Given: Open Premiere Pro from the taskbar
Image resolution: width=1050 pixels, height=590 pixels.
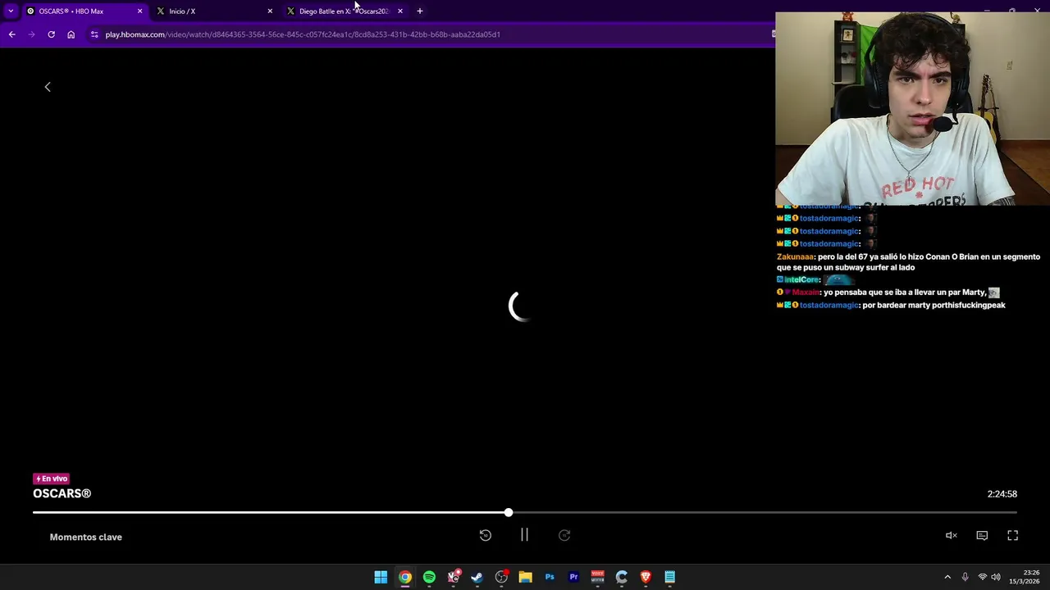Looking at the screenshot, I should click(573, 577).
